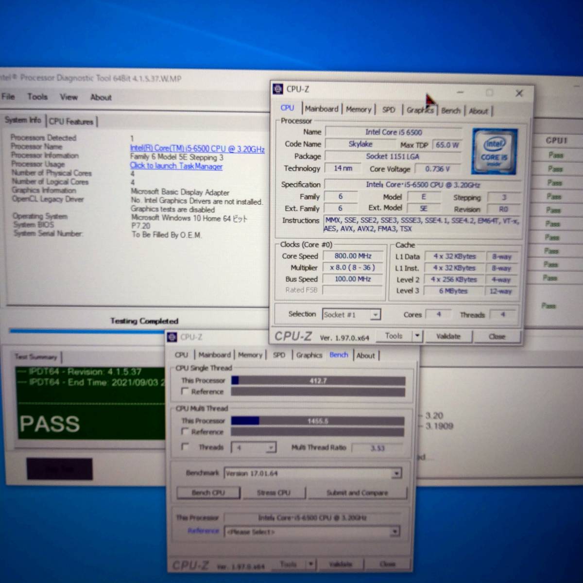This screenshot has height=583, width=583.
Task: Click the Bus Speed 100.00 MHz field
Action: coord(352,279)
